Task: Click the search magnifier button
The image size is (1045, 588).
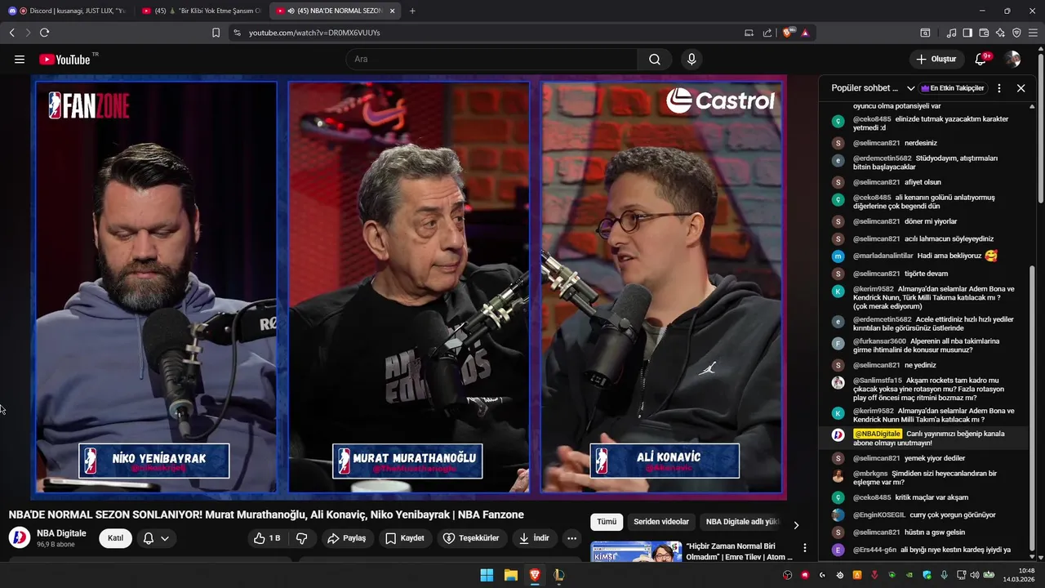Action: tap(655, 59)
